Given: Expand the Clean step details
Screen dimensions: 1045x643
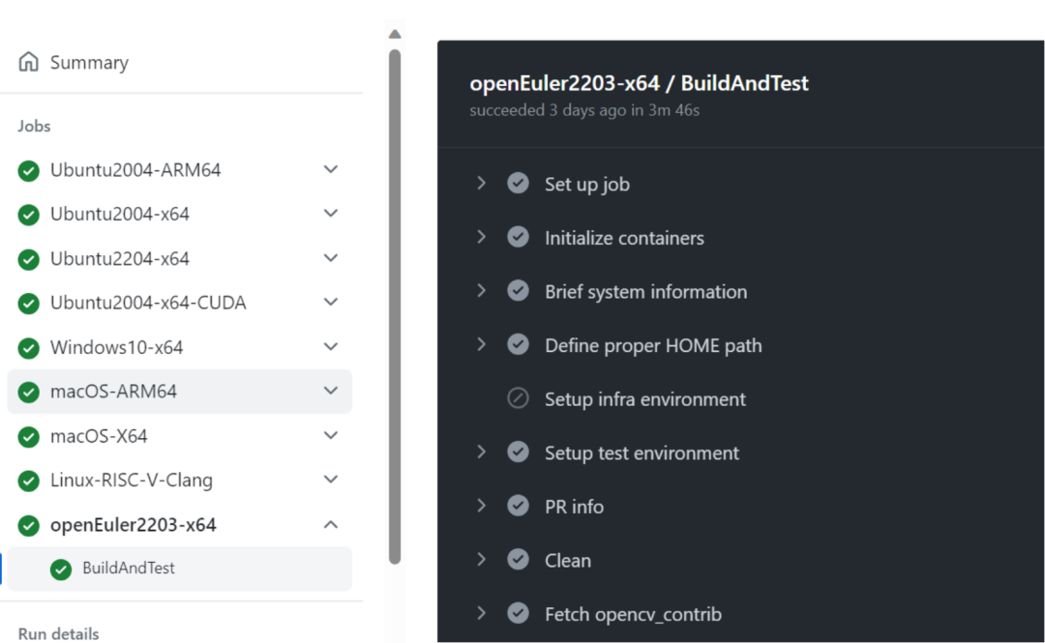Looking at the screenshot, I should click(x=481, y=560).
